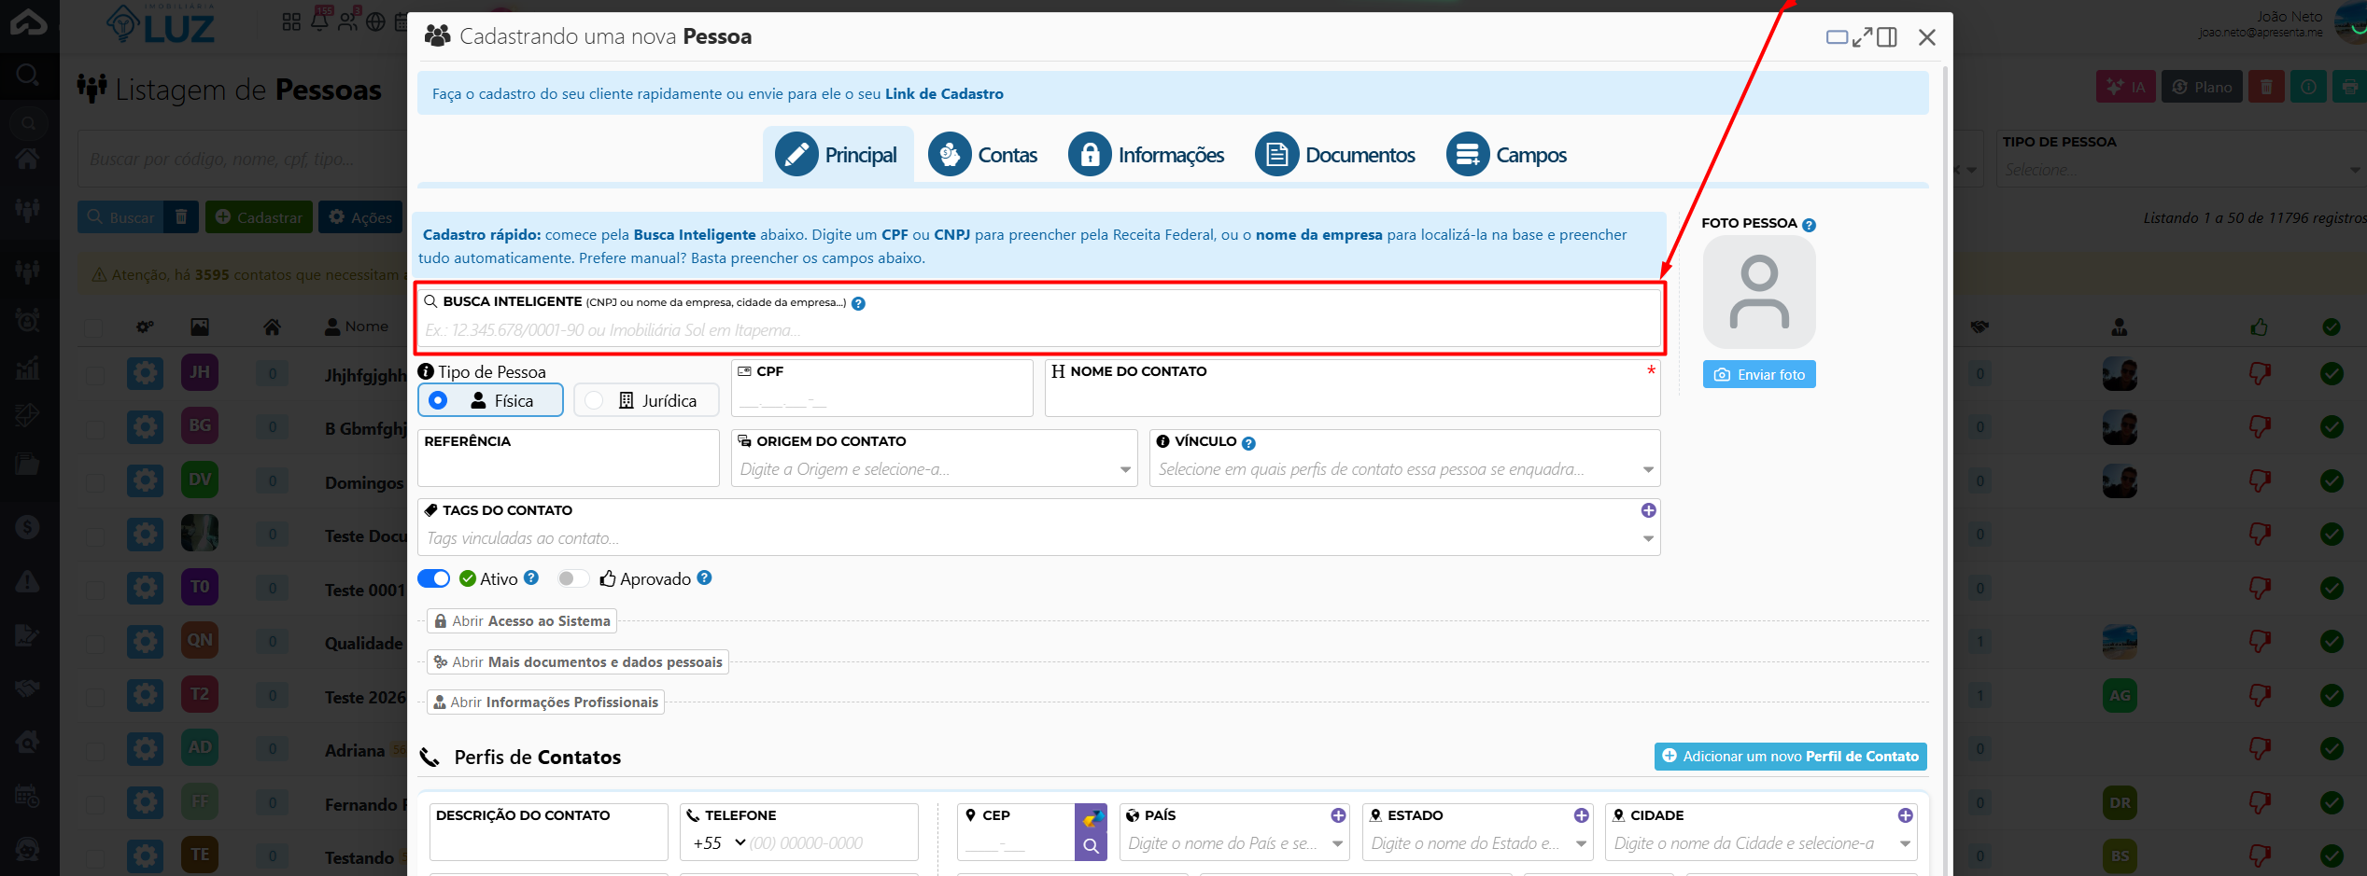The image size is (2367, 876).
Task: Click the person photo placeholder
Action: (1759, 291)
